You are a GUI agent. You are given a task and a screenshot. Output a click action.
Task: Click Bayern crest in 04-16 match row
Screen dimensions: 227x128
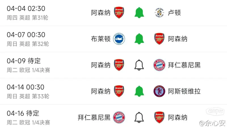point(119,117)
